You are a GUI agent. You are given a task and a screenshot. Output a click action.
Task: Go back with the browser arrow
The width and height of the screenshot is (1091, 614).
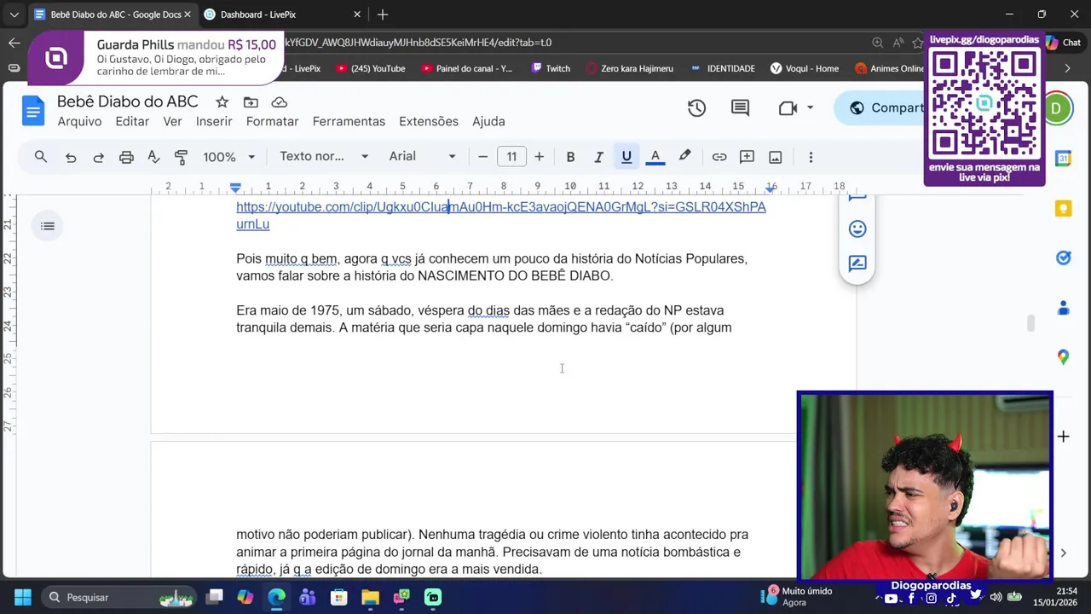pos(14,43)
